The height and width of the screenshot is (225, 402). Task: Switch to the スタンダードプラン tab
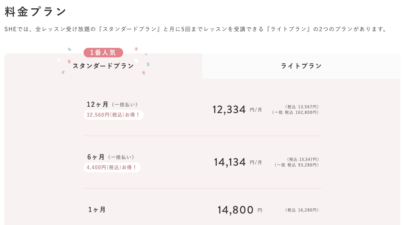(103, 66)
